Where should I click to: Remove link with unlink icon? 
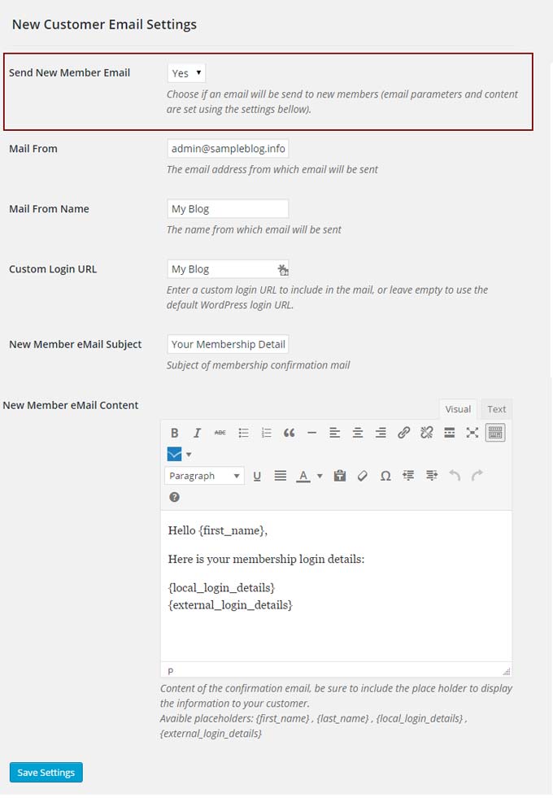427,433
